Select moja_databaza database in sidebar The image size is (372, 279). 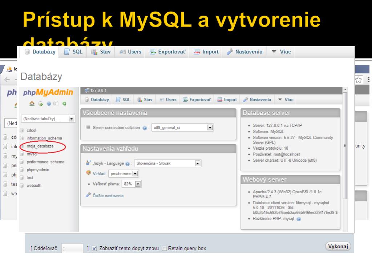(40, 146)
